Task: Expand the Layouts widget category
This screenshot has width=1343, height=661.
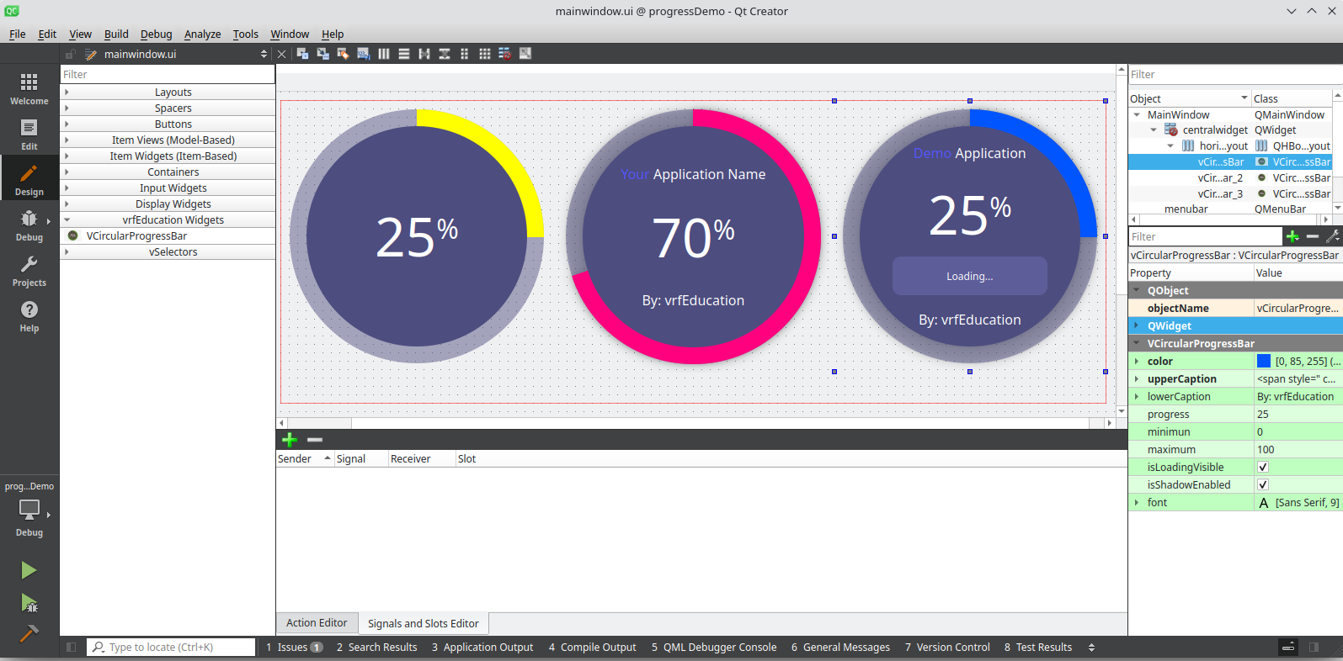Action: (67, 93)
